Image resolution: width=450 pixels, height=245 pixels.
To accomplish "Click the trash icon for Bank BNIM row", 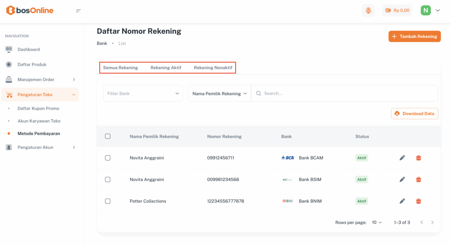I will point(418,201).
